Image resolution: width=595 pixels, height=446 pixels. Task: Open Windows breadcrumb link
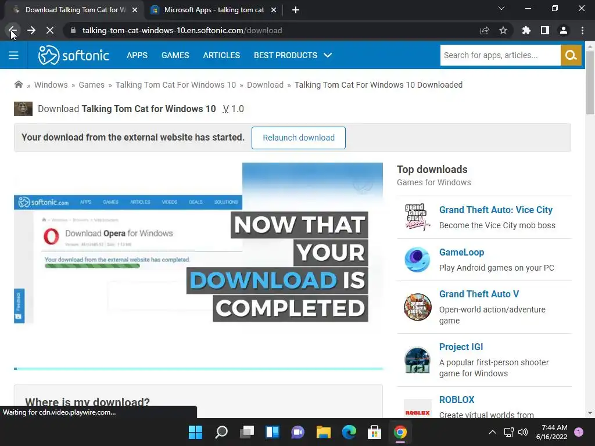point(51,85)
